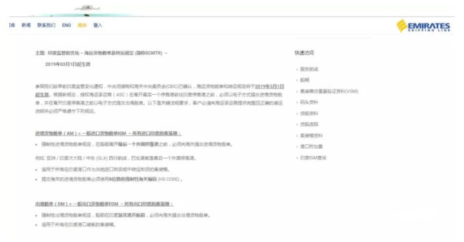464x242 pixels.
Task: Open 船期 schedule quick link
Action: pos(305,80)
